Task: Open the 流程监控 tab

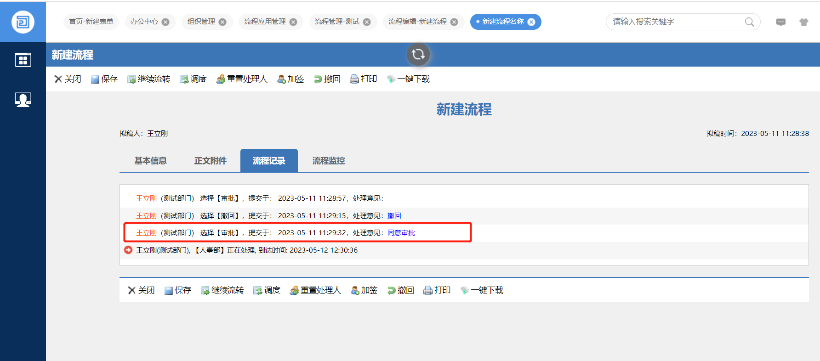Action: coord(329,161)
